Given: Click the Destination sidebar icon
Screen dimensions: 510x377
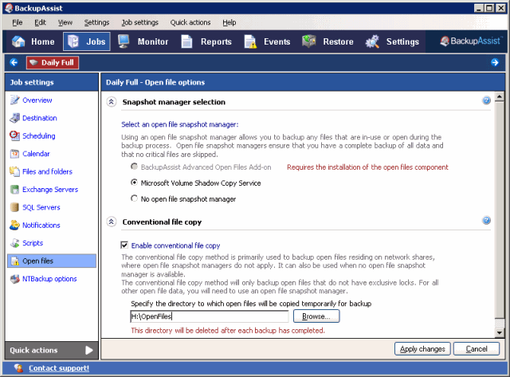Looking at the screenshot, I should point(14,118).
